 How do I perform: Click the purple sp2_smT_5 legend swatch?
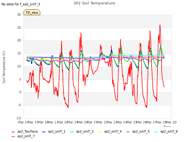point(128,132)
